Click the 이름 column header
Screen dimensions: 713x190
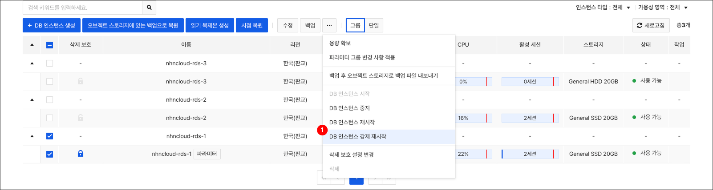pyautogui.click(x=186, y=45)
